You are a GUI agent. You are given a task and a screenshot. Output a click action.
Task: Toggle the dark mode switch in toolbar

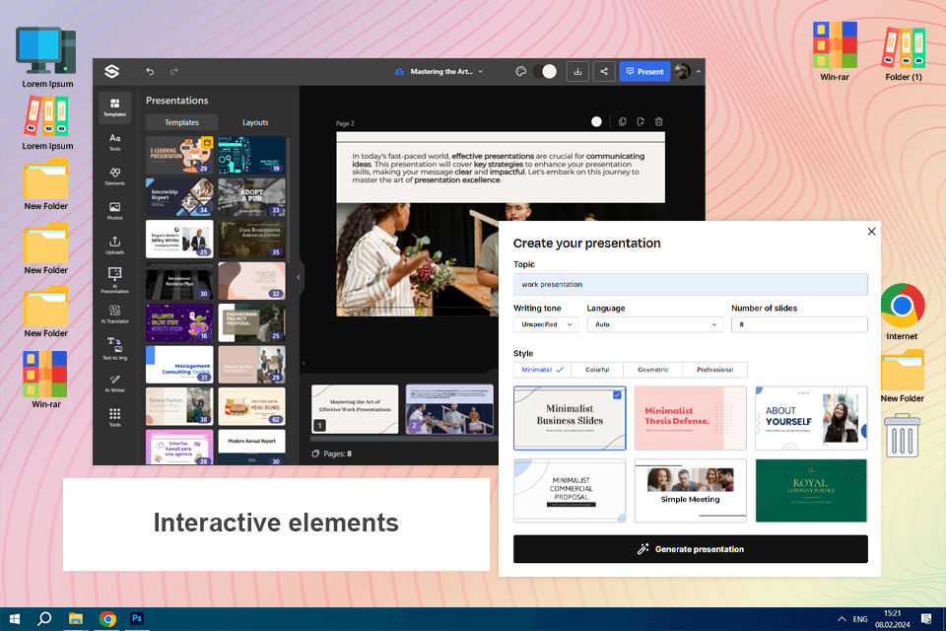(x=545, y=71)
